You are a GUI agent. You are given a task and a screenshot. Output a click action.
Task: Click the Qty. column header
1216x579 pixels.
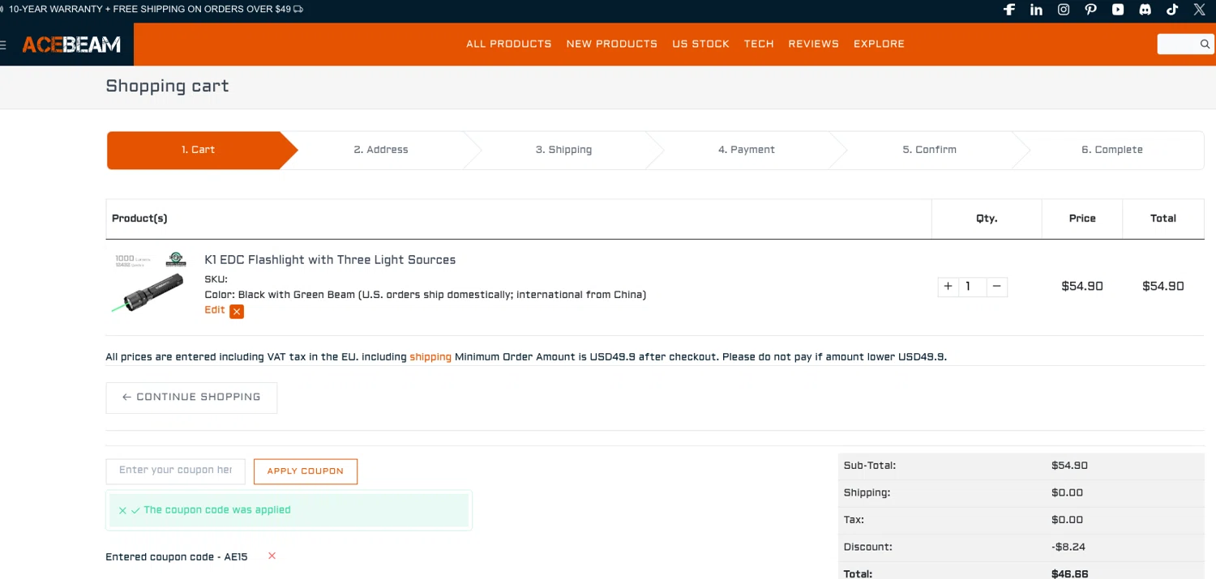point(987,219)
